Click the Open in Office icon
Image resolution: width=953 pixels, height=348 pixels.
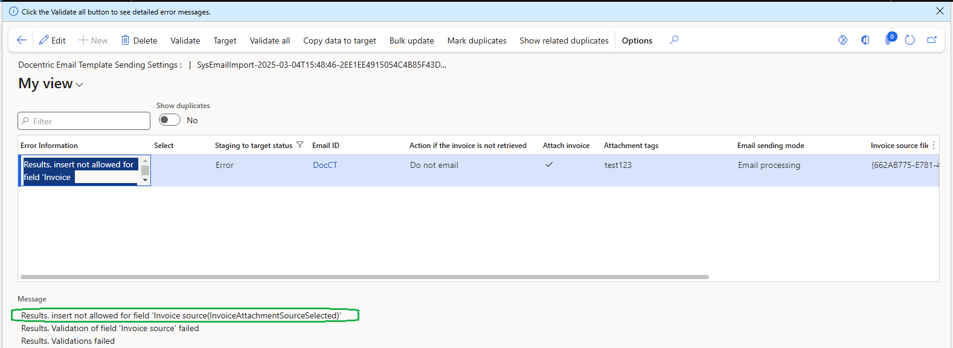coord(865,40)
